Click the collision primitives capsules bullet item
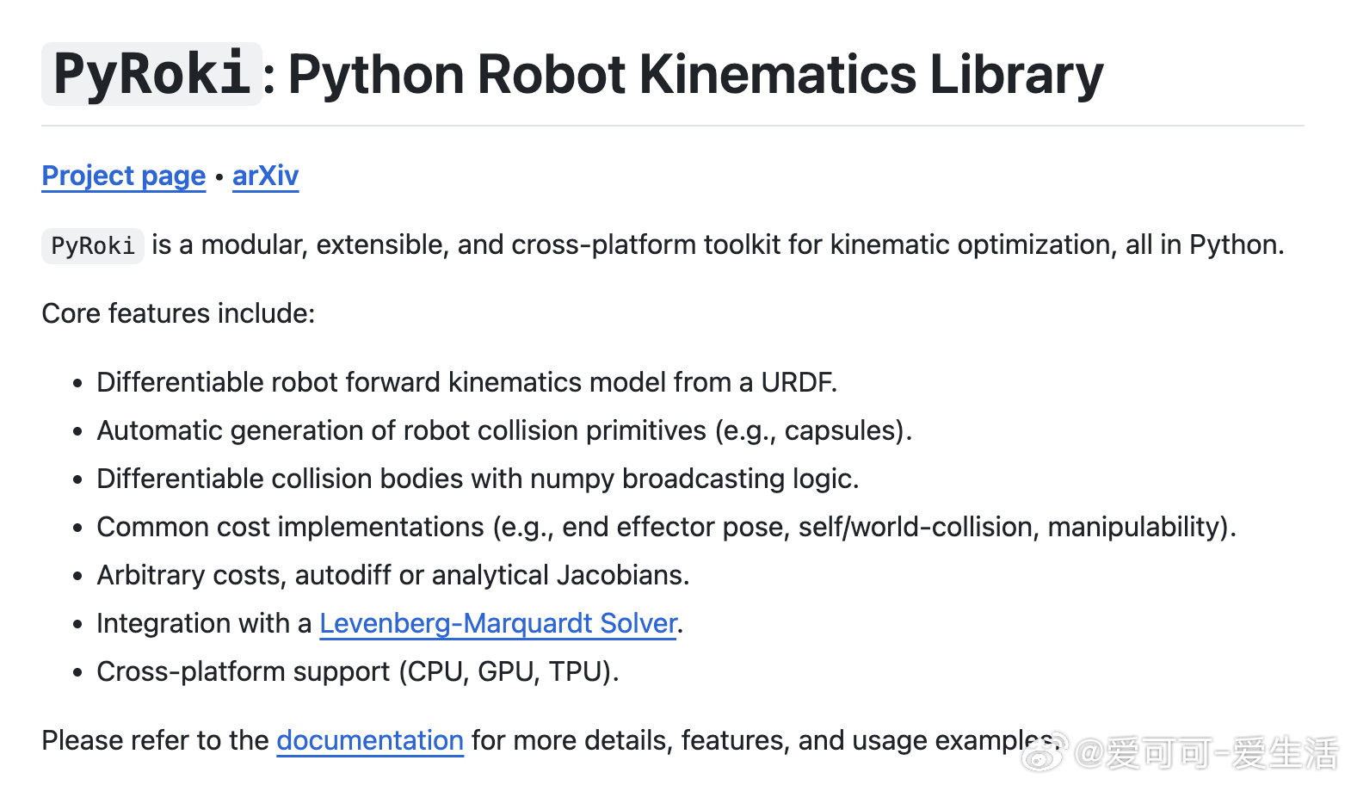This screenshot has width=1351, height=785. pos(504,430)
